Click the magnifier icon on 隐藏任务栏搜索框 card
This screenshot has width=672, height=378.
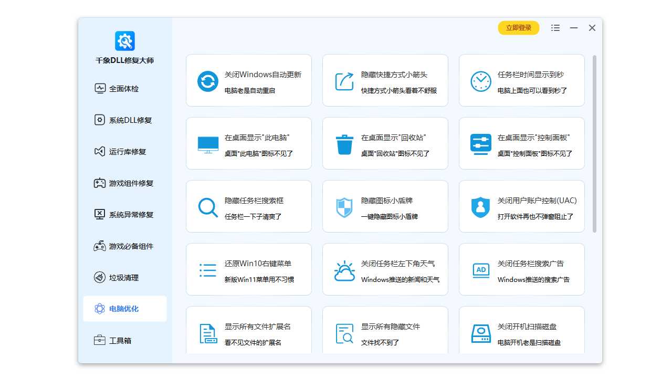click(x=207, y=206)
